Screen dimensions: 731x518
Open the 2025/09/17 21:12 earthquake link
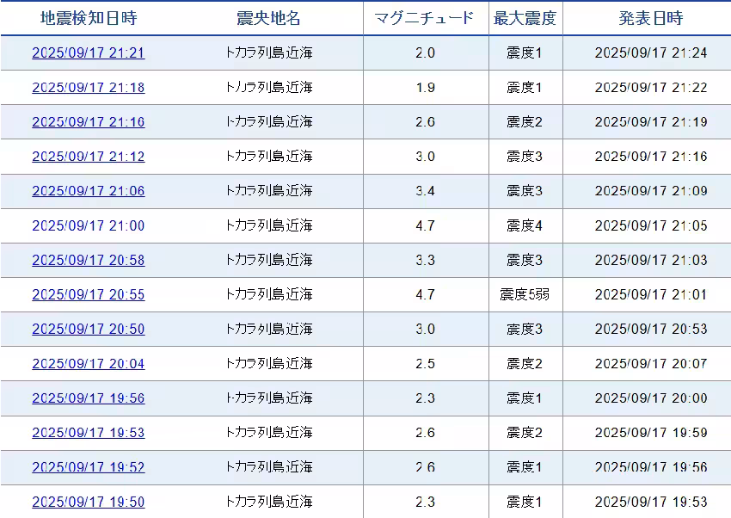tap(88, 157)
